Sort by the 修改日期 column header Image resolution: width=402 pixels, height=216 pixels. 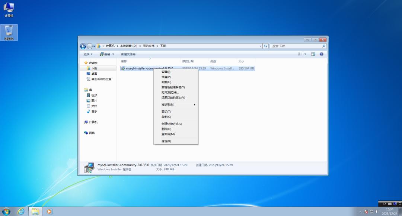click(x=195, y=61)
